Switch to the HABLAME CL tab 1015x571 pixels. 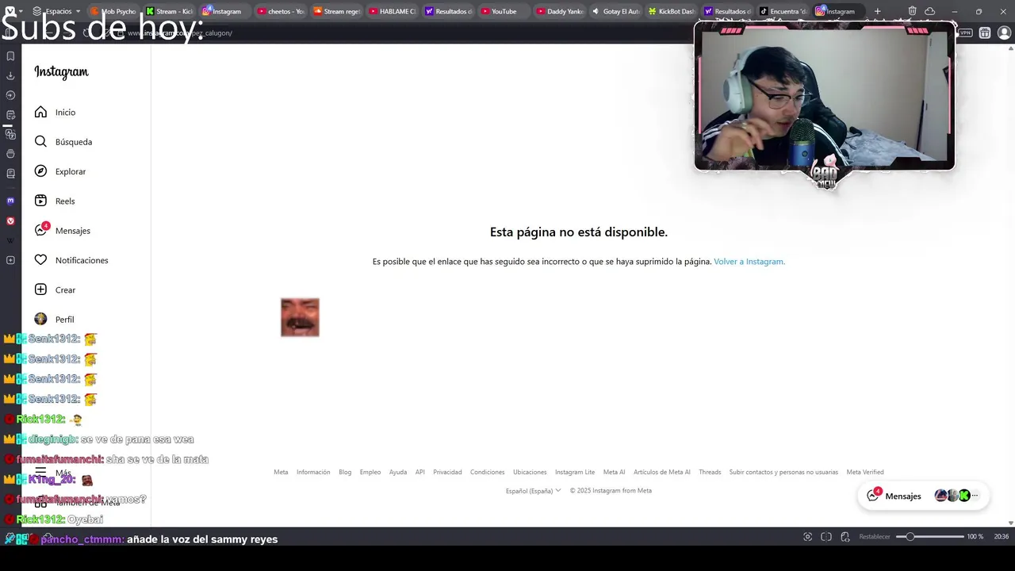click(x=391, y=11)
